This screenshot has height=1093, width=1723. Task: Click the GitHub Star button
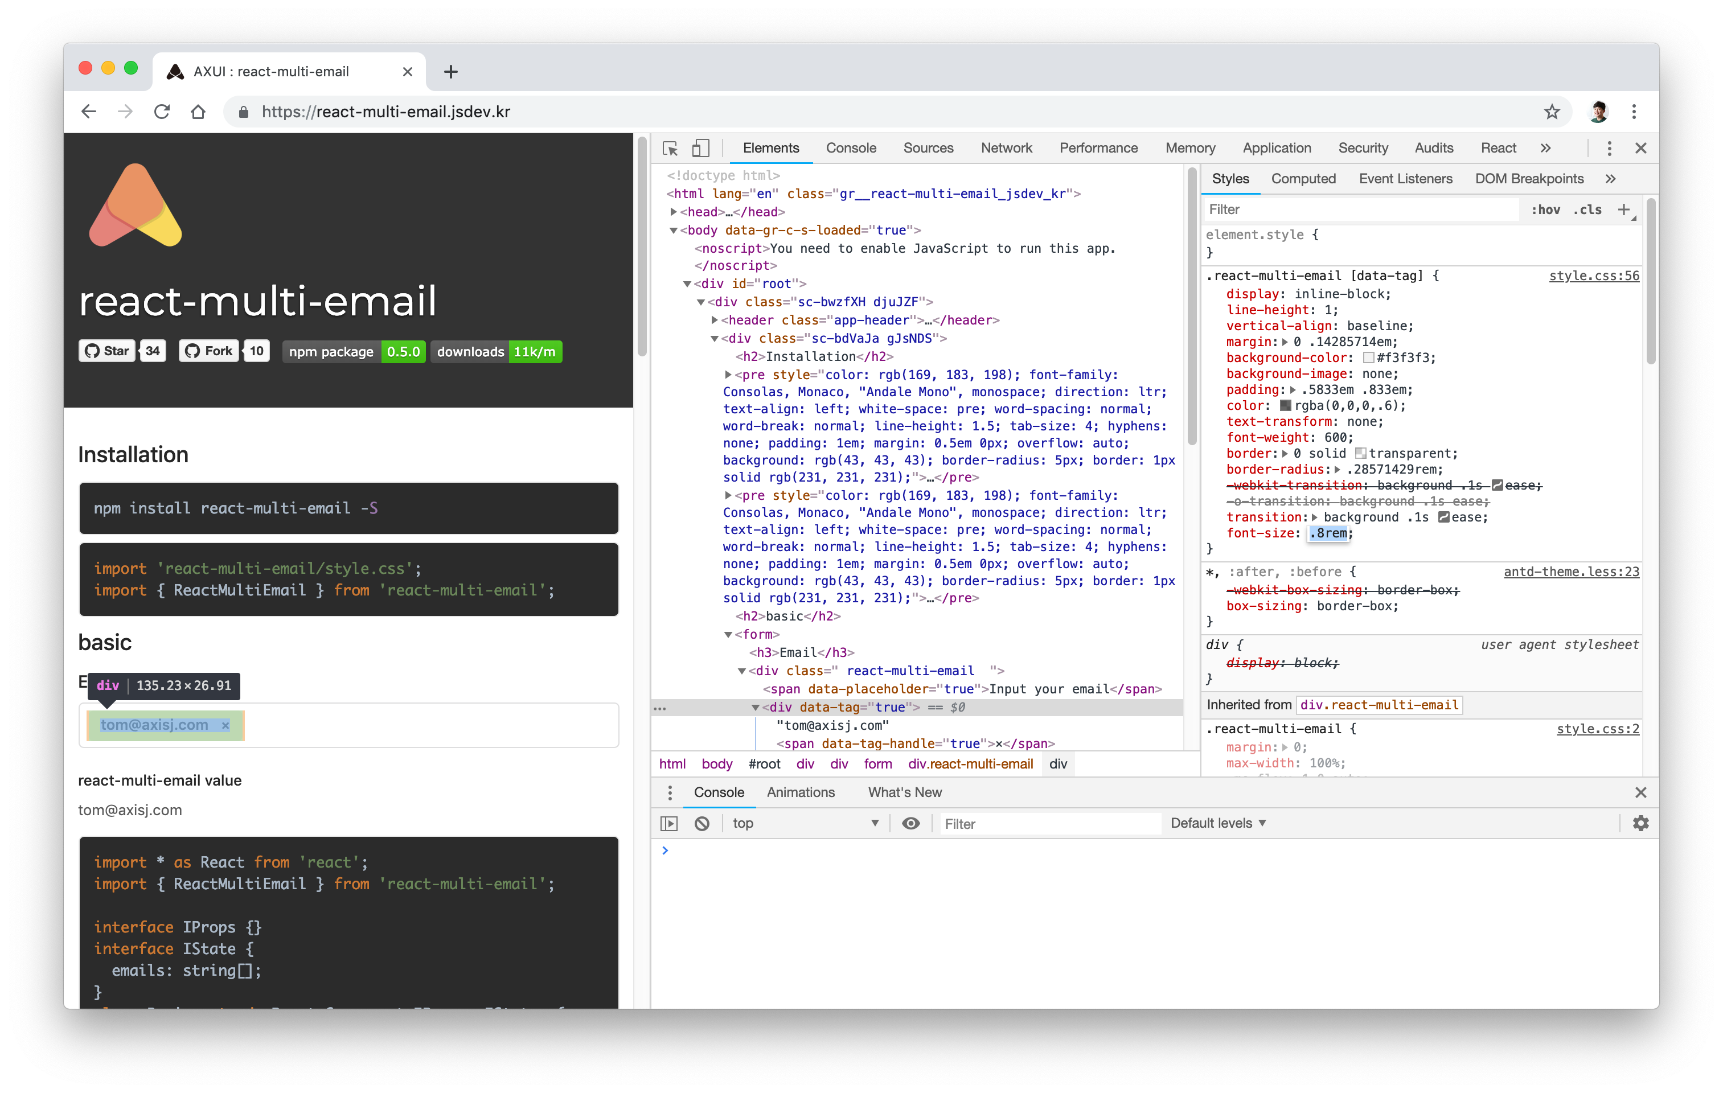click(107, 351)
